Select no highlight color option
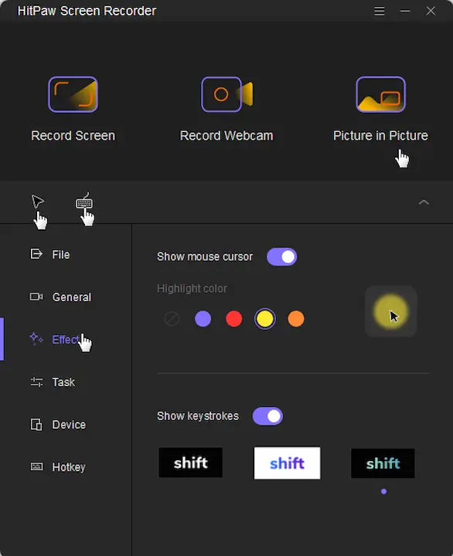Viewport: 453px width, 556px height. coord(172,318)
